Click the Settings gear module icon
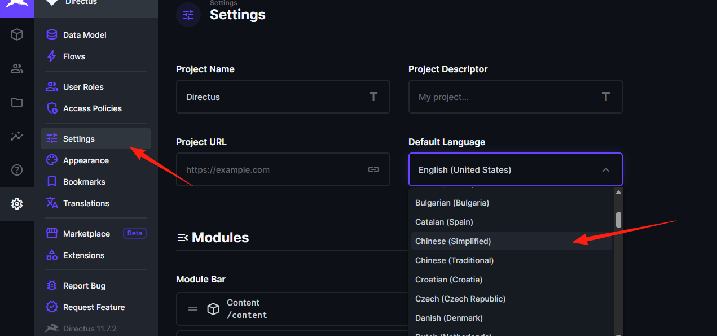 pos(17,204)
